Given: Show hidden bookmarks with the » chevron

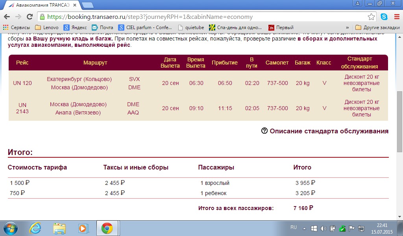Looking at the screenshot, I should [348, 28].
